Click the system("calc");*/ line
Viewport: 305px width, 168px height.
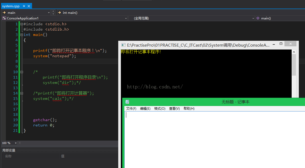tap(53, 99)
